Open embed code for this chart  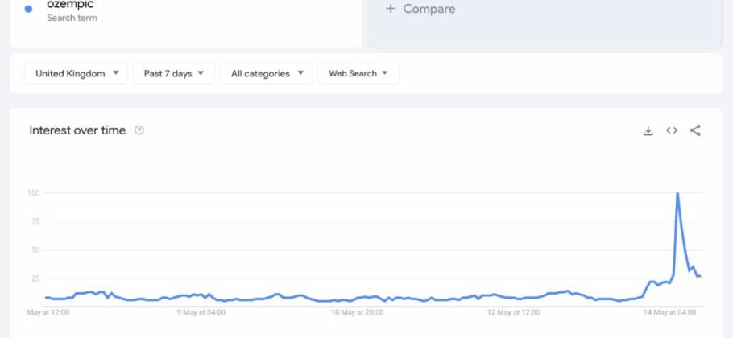coord(672,130)
